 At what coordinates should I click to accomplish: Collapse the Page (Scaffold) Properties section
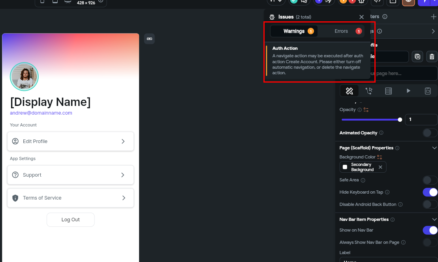(x=434, y=148)
